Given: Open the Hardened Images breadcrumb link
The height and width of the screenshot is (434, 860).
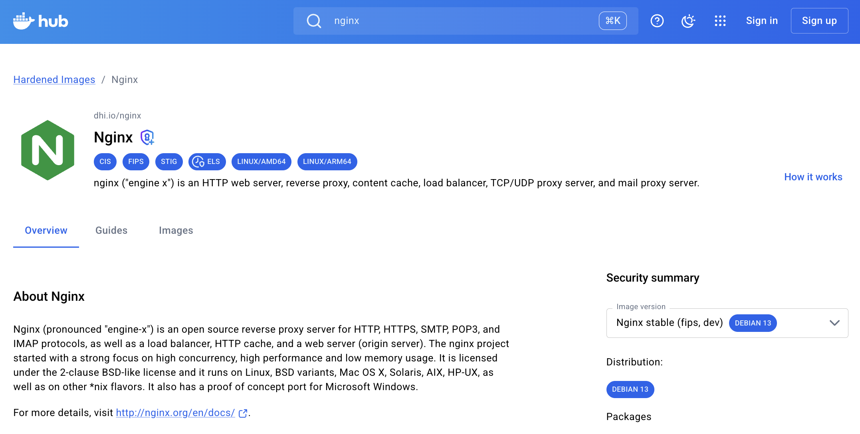Looking at the screenshot, I should point(54,80).
